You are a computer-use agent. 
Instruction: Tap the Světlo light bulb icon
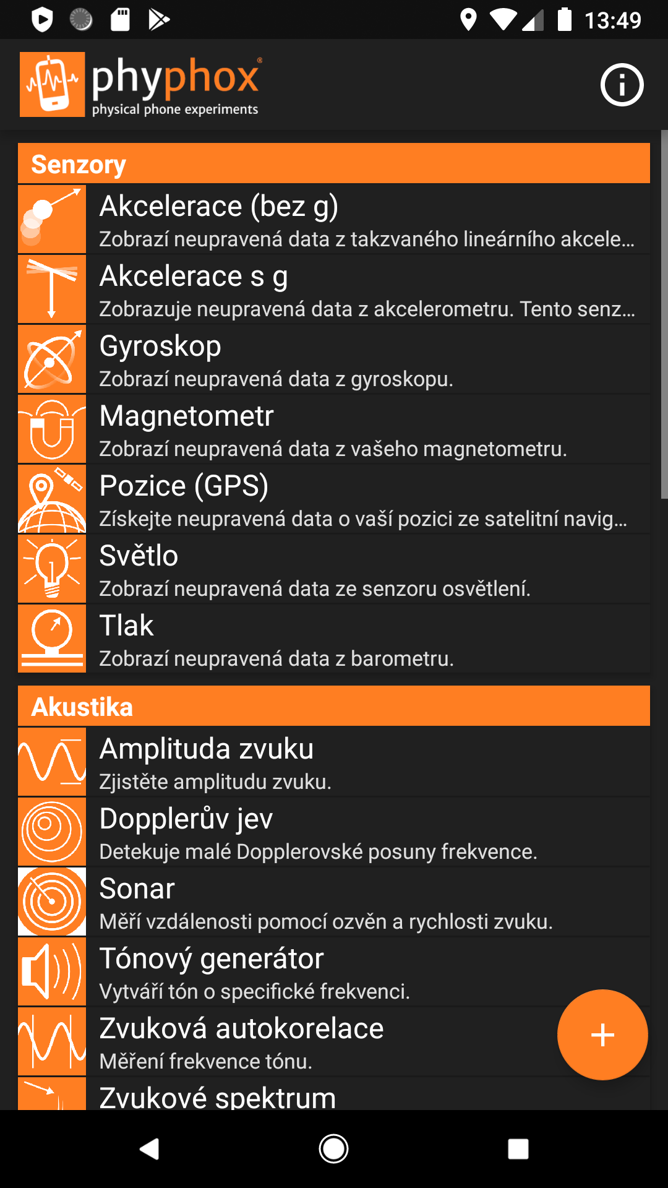tap(52, 569)
